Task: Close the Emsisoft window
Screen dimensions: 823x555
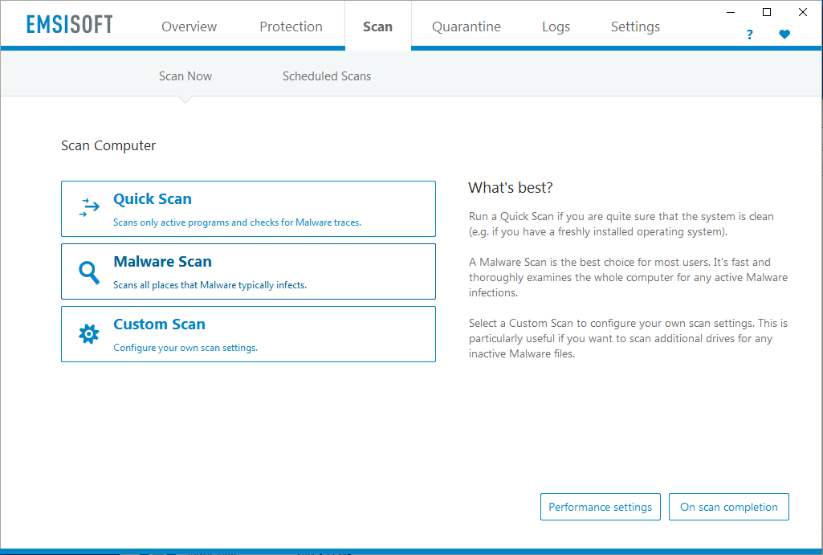Action: click(x=803, y=12)
